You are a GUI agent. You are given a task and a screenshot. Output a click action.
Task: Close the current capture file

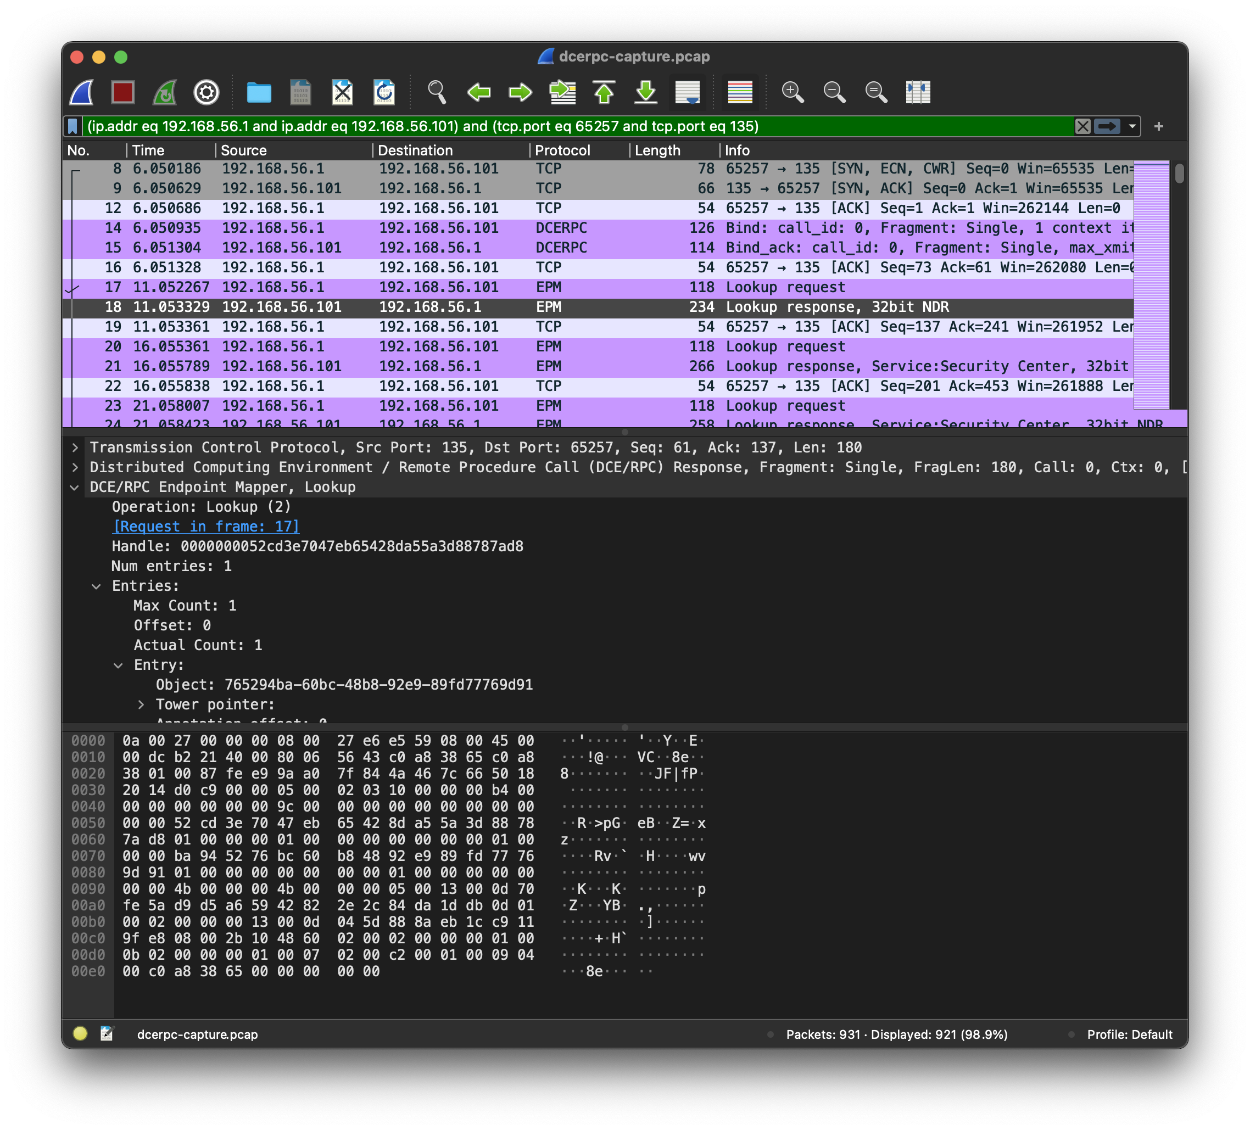[x=342, y=93]
